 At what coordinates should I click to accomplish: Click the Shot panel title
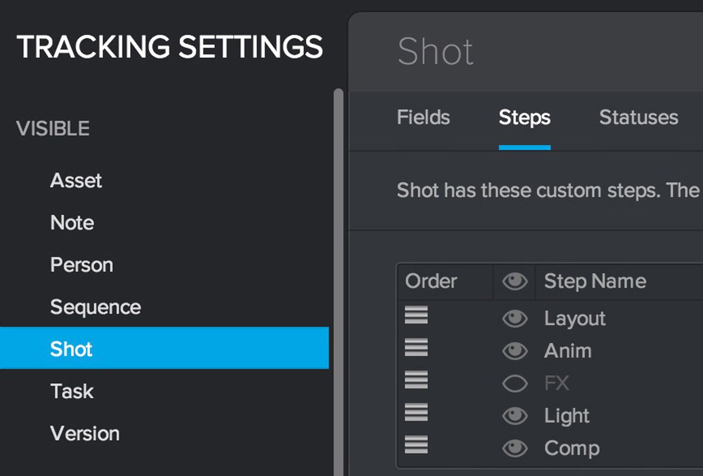tap(435, 52)
